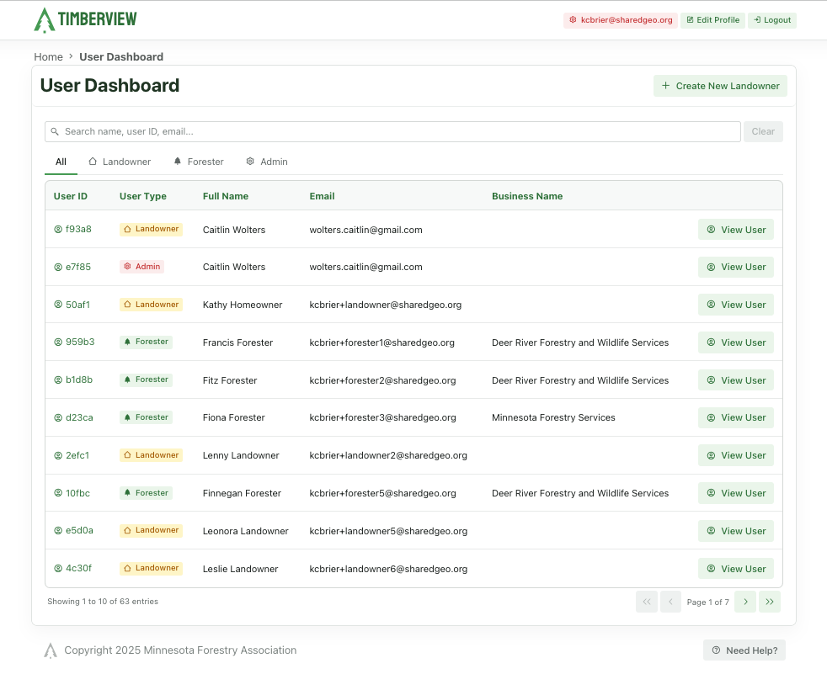Click the User ID column header
Viewport: 827px width, 674px height.
(x=70, y=196)
